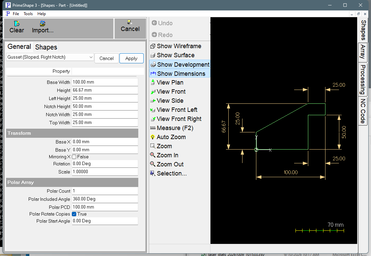The image size is (371, 256).
Task: Click the Rotation value field
Action: [x=105, y=164]
